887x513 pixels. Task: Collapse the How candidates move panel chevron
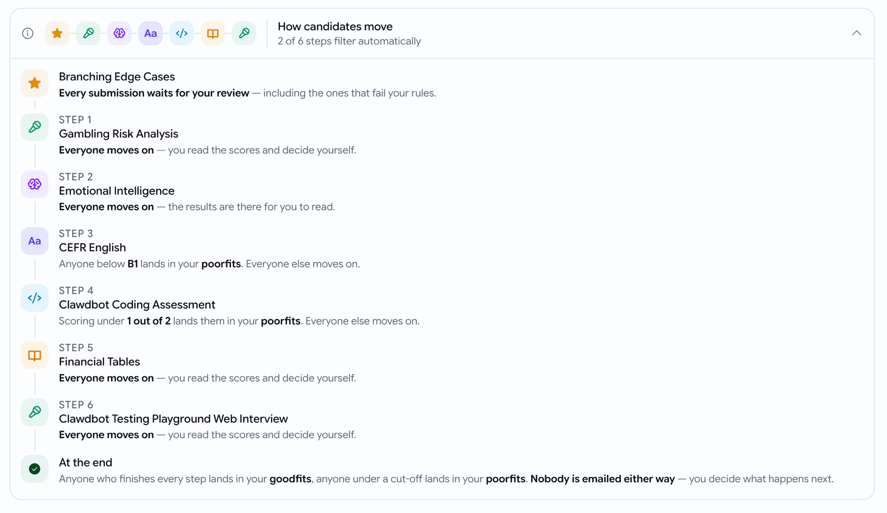click(x=856, y=33)
